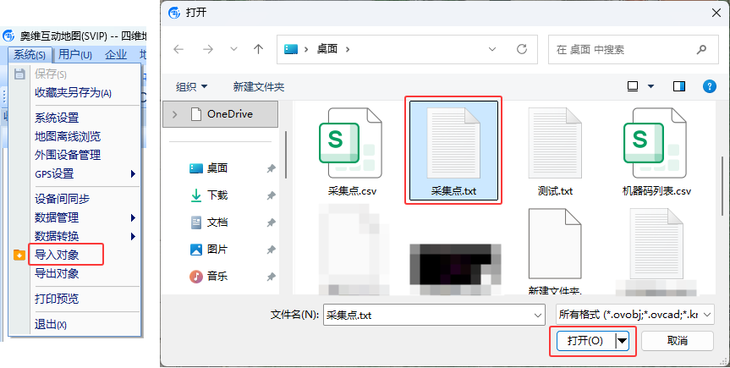
Task: Select 文档 in quick access
Action: 217,222
